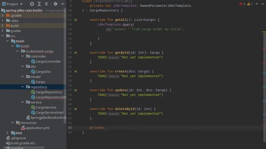
Task: Open SpringJdbcRestKotlin application file
Action: 48,118
